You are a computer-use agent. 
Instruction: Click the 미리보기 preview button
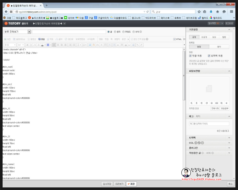(119, 184)
